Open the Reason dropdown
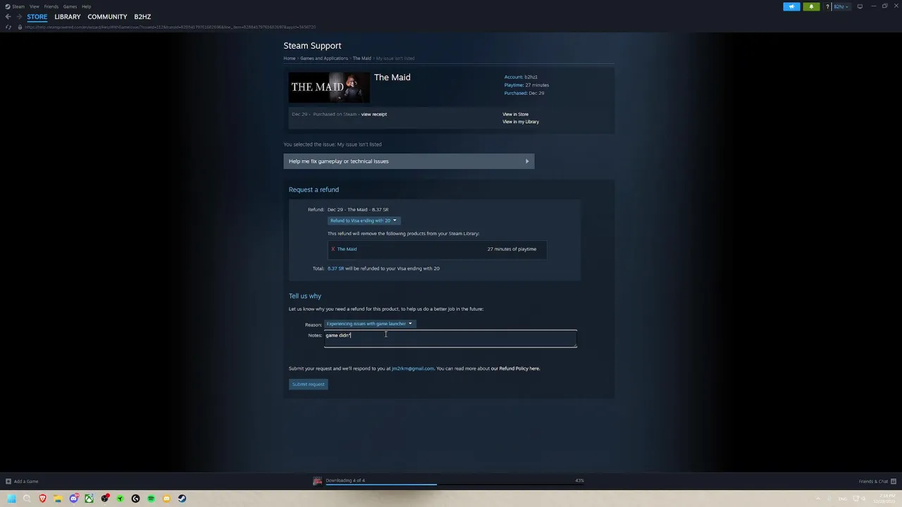The width and height of the screenshot is (902, 507). click(369, 324)
